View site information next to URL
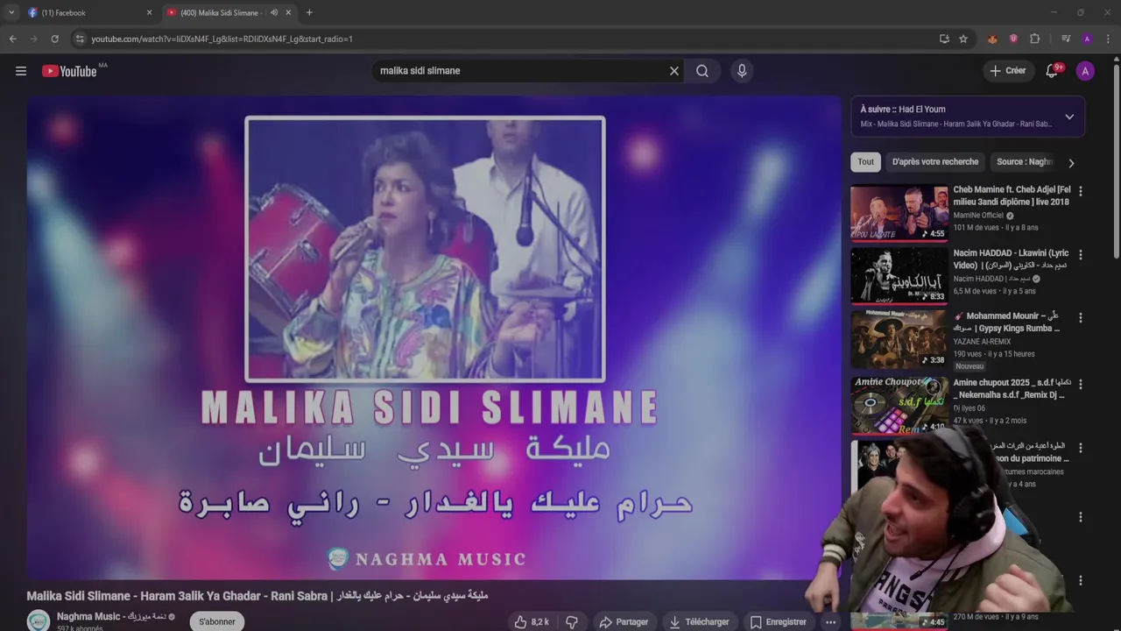The height and width of the screenshot is (631, 1121). 80,39
